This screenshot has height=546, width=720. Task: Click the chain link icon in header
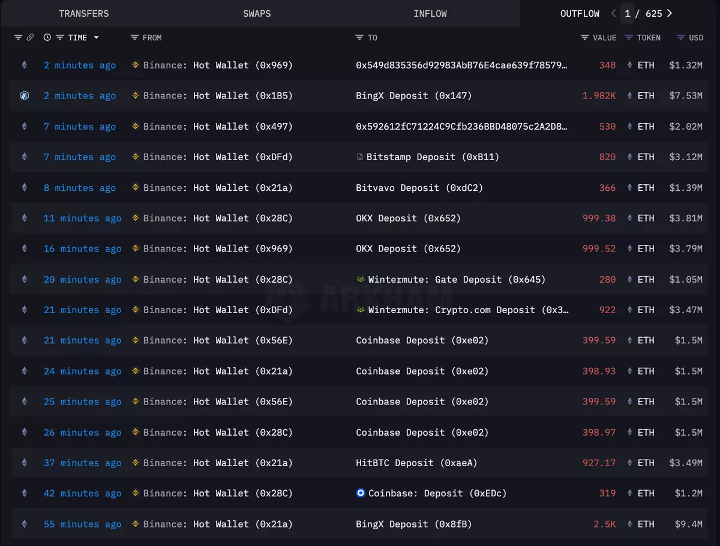(30, 37)
